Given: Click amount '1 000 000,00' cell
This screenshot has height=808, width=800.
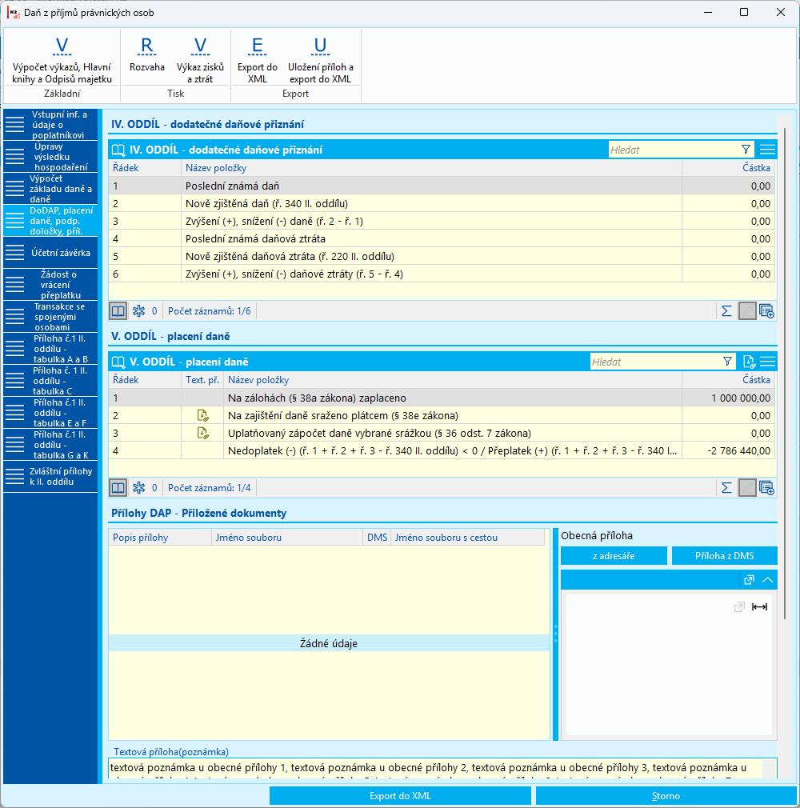Looking at the screenshot, I should 728,398.
